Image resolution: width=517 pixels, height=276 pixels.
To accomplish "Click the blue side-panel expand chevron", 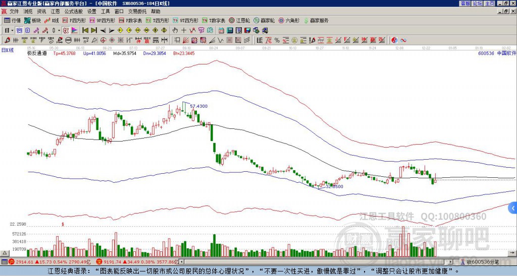I will pos(513,208).
